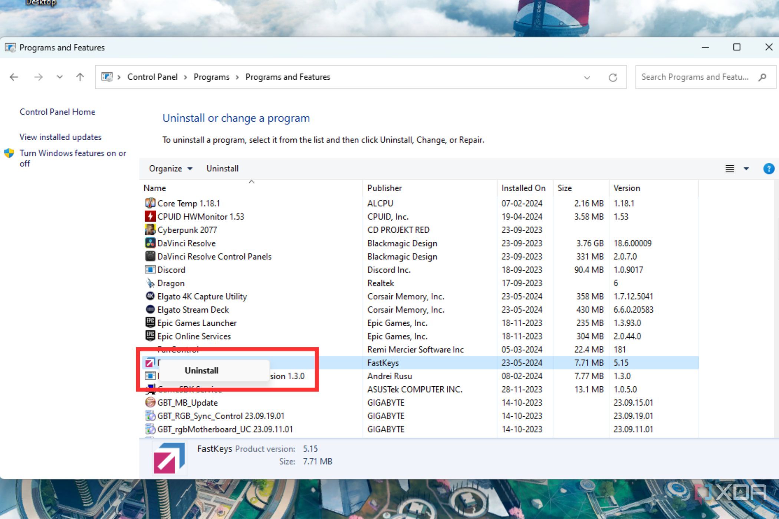Click the back navigation arrow
The image size is (779, 519).
tap(14, 77)
